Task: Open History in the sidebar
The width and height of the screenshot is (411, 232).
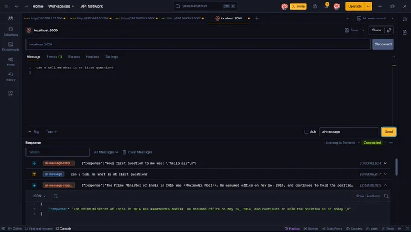Action: click(10, 76)
